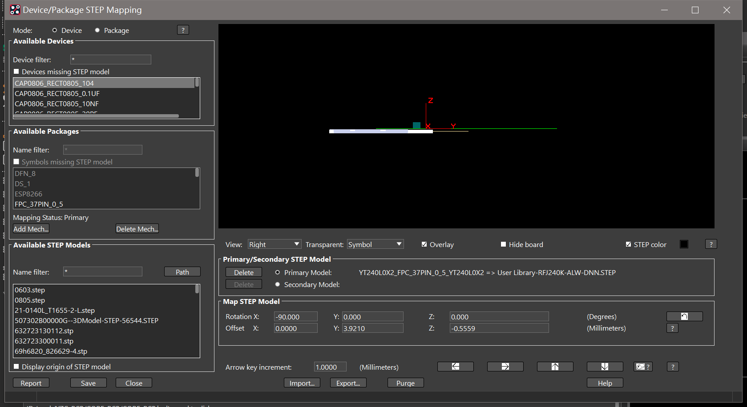
Task: Click the Close button
Action: point(134,383)
